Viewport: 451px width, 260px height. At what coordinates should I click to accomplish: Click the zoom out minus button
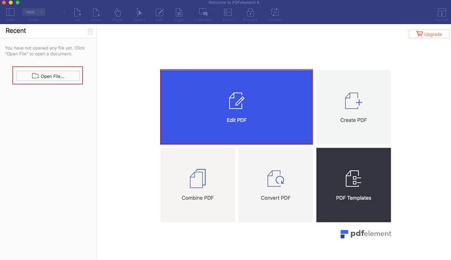tap(52, 12)
